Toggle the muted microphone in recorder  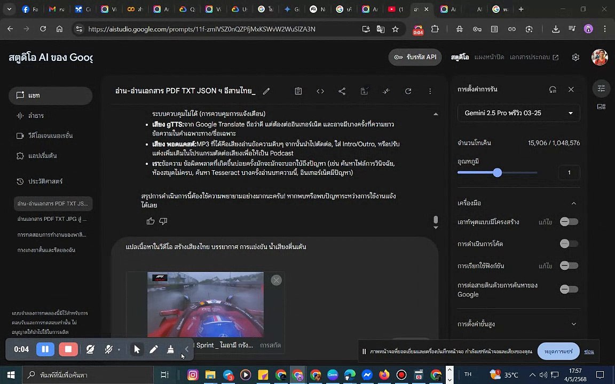click(109, 349)
